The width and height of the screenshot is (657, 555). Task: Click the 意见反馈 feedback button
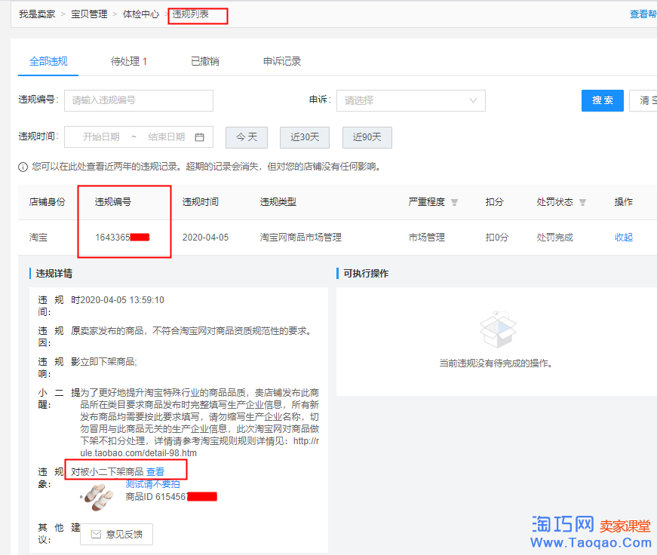pos(116,535)
